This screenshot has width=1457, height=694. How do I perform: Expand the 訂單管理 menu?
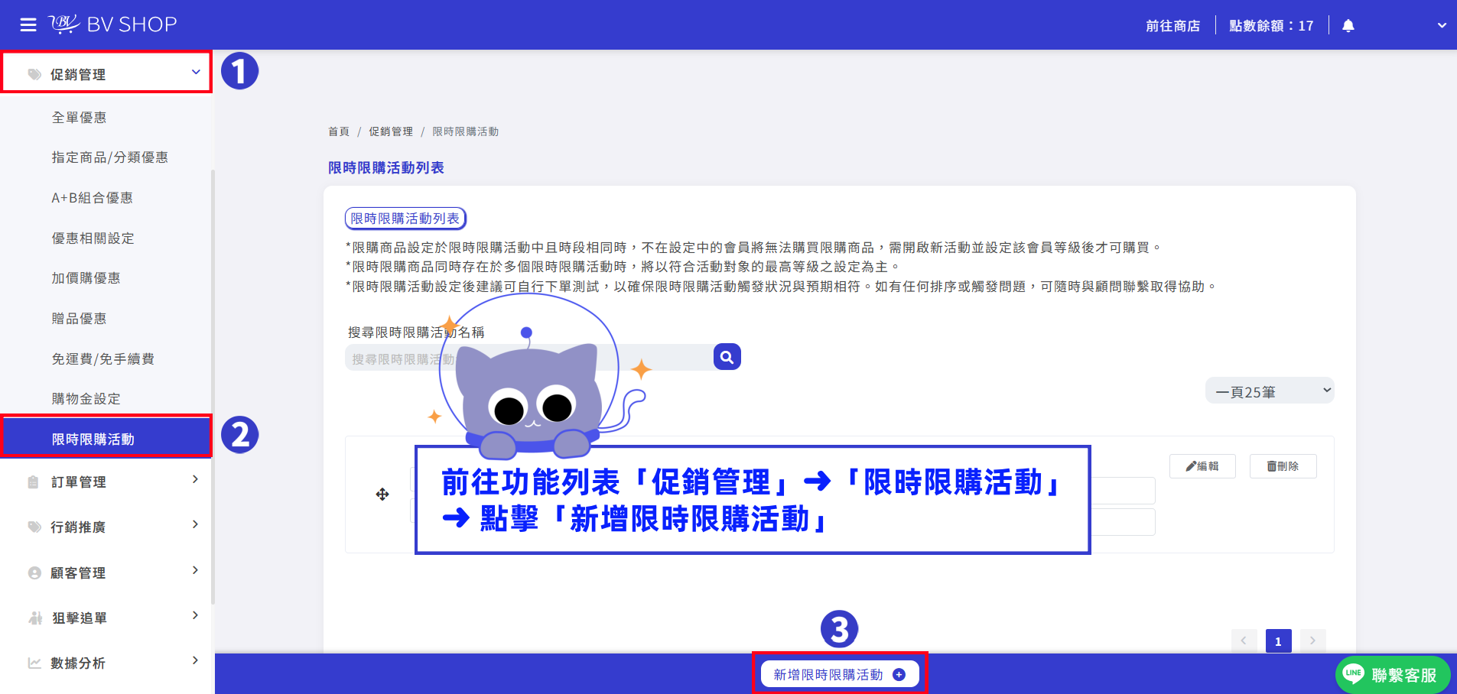(x=106, y=482)
